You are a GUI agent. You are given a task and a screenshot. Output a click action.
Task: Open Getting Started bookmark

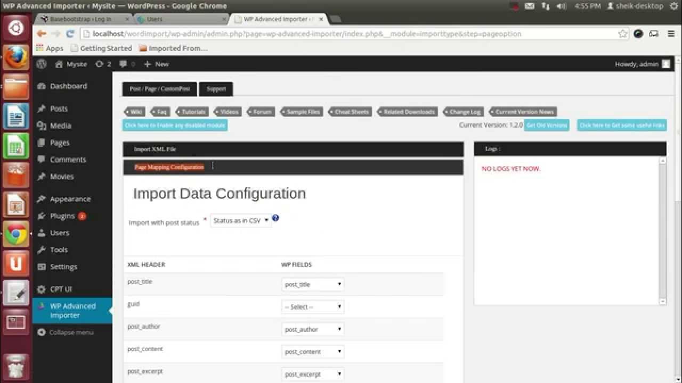tap(101, 48)
